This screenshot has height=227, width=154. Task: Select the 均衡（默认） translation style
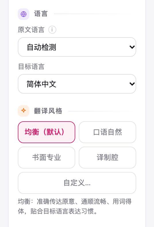pyautogui.click(x=47, y=132)
